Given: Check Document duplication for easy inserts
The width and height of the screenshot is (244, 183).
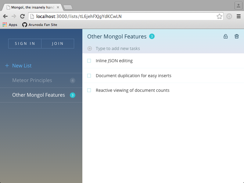Looking at the screenshot, I should (x=89, y=76).
